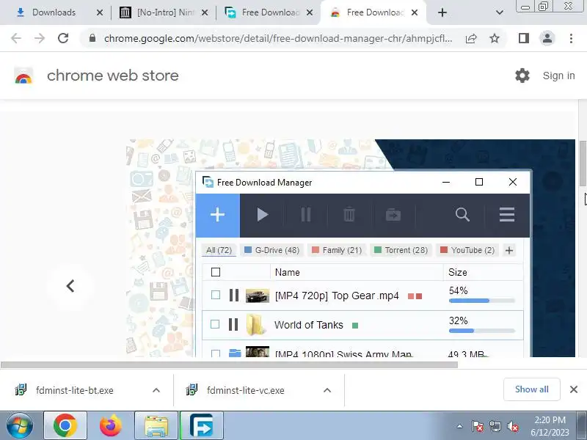
Task: Tick the checkbox for World of Tanks
Action: click(x=215, y=324)
